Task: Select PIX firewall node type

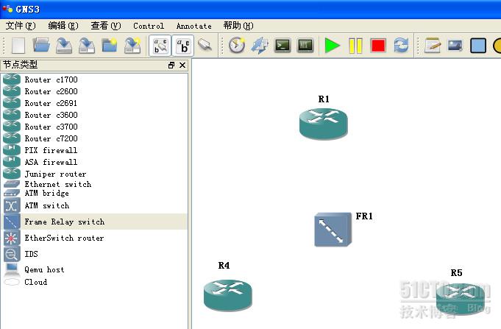Action: click(x=95, y=150)
